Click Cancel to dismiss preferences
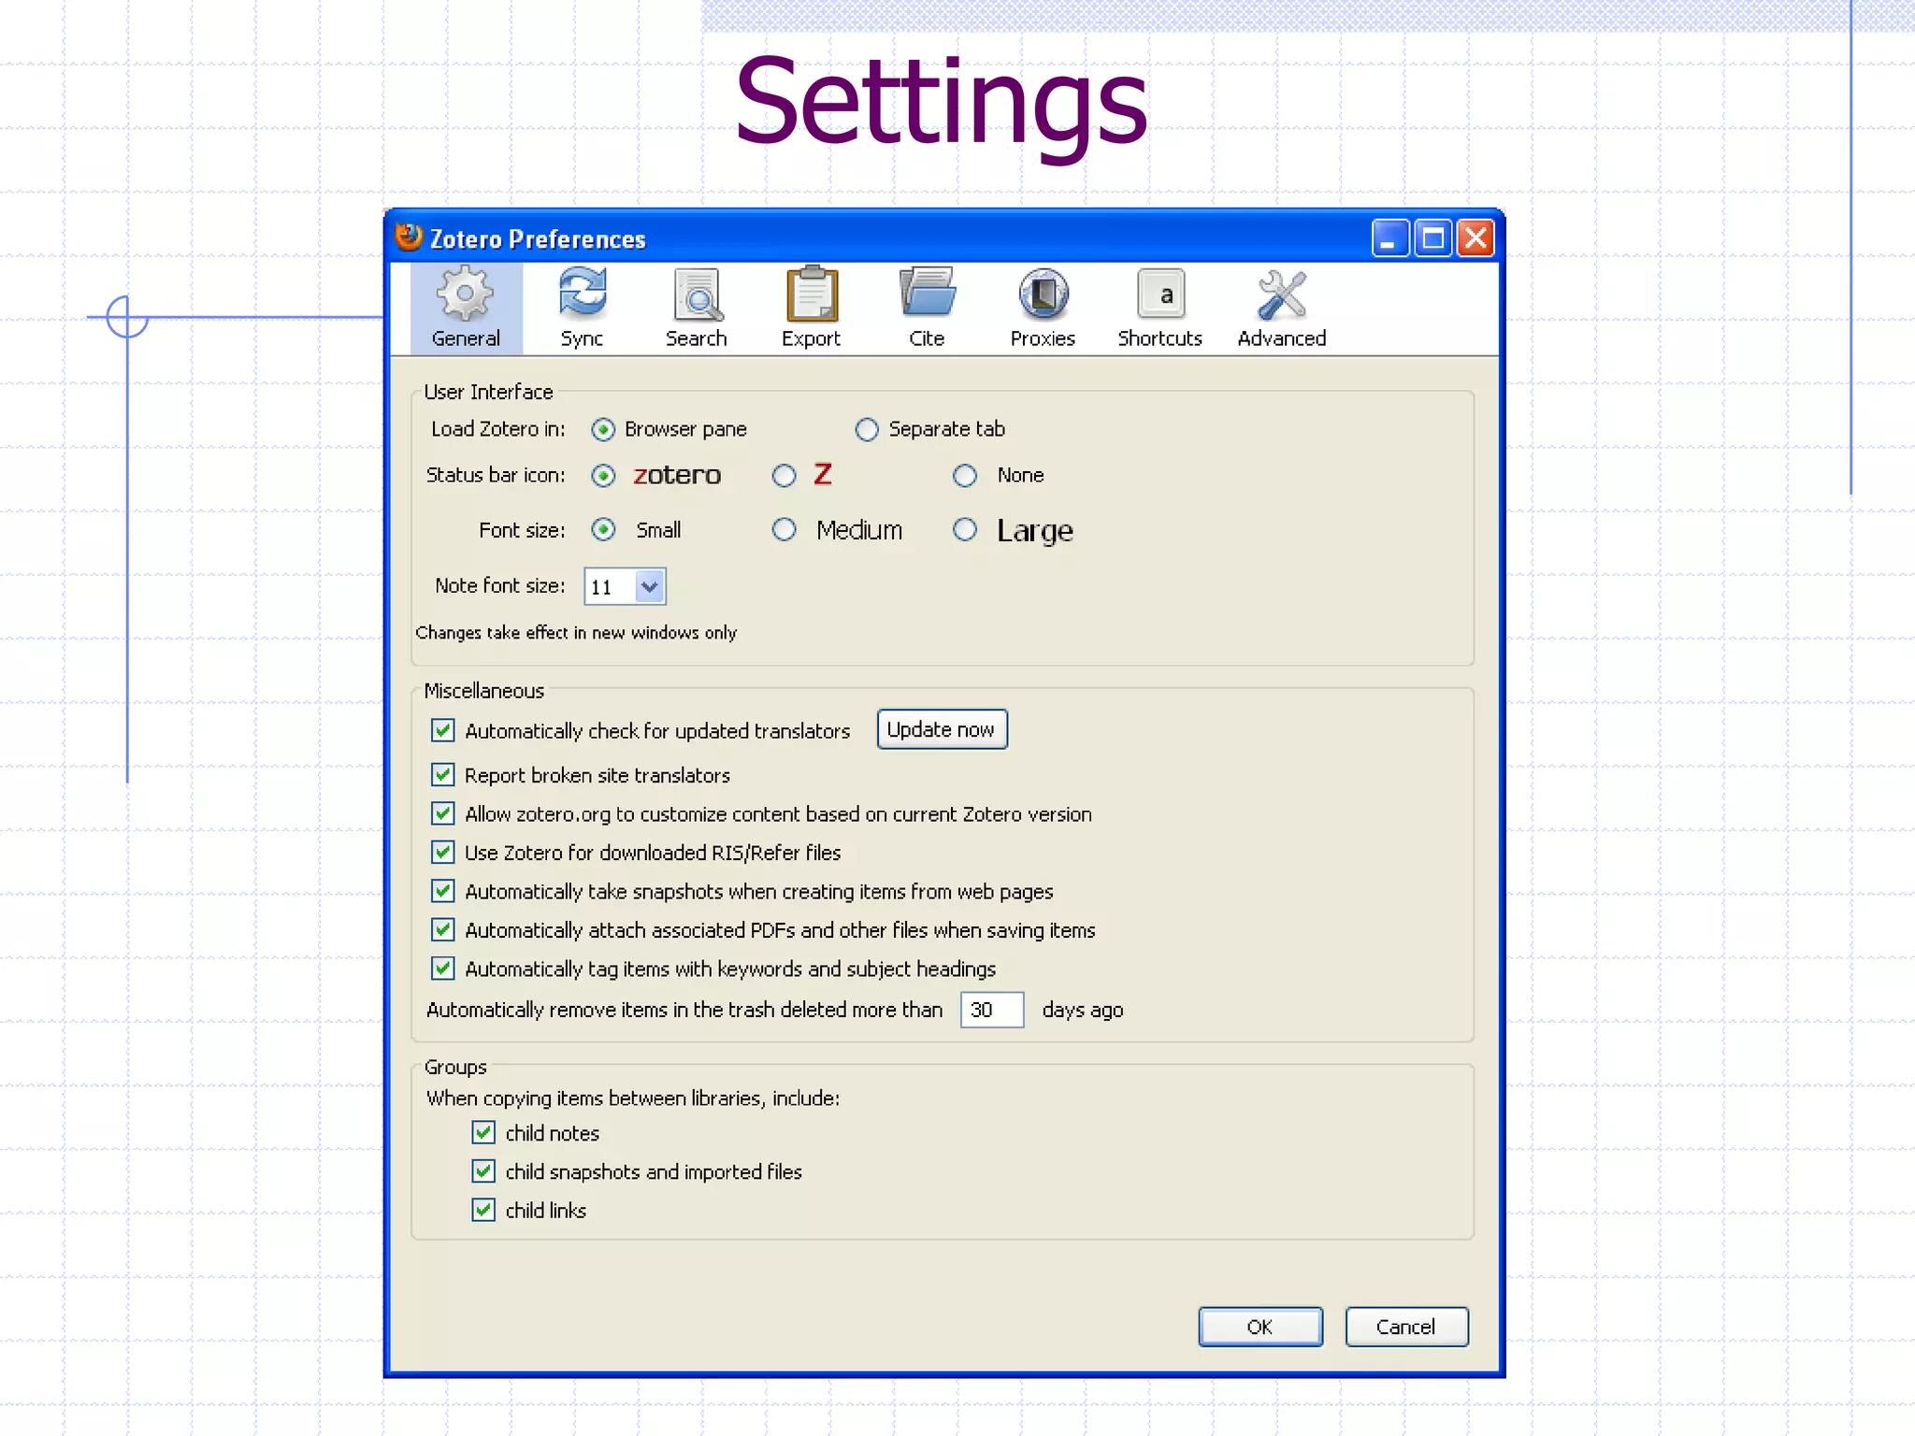This screenshot has height=1436, width=1915. [1405, 1327]
